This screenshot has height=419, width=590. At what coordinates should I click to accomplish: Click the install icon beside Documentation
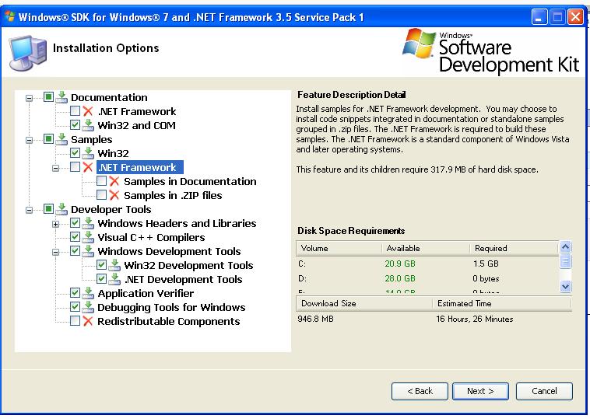coord(61,97)
